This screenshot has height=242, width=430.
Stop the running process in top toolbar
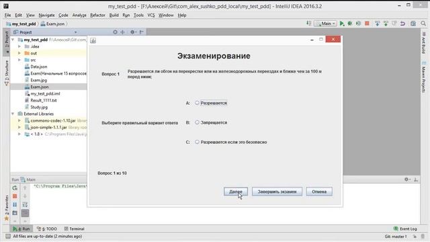click(x=367, y=24)
